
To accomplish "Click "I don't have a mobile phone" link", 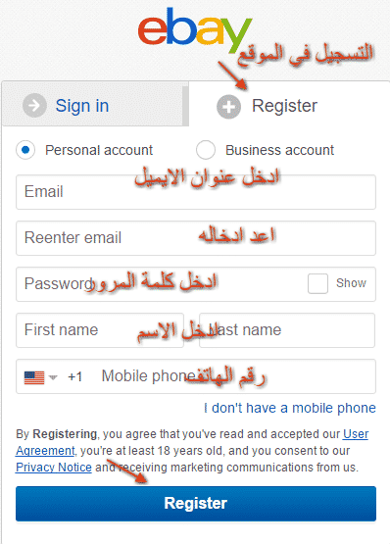I will coord(290,408).
